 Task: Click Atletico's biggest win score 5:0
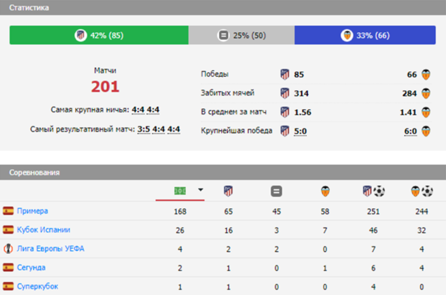pos(300,131)
